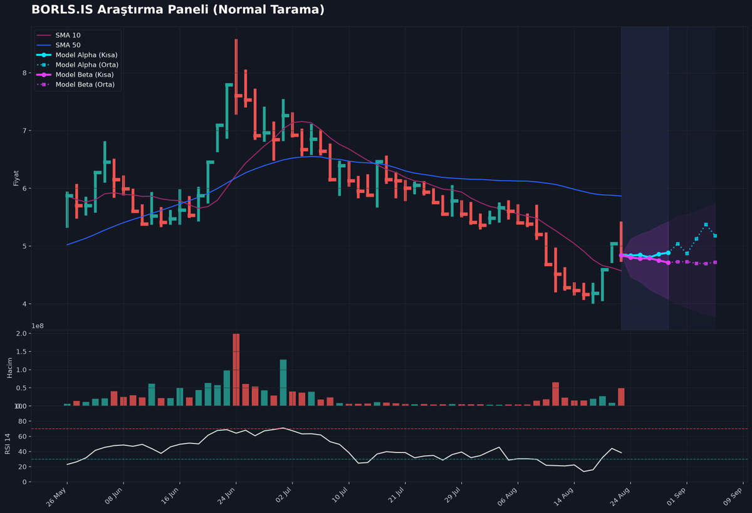Click the last solid cyan Model Alpha (Kısa) point
This screenshot has width=752, height=513.
pyautogui.click(x=668, y=252)
